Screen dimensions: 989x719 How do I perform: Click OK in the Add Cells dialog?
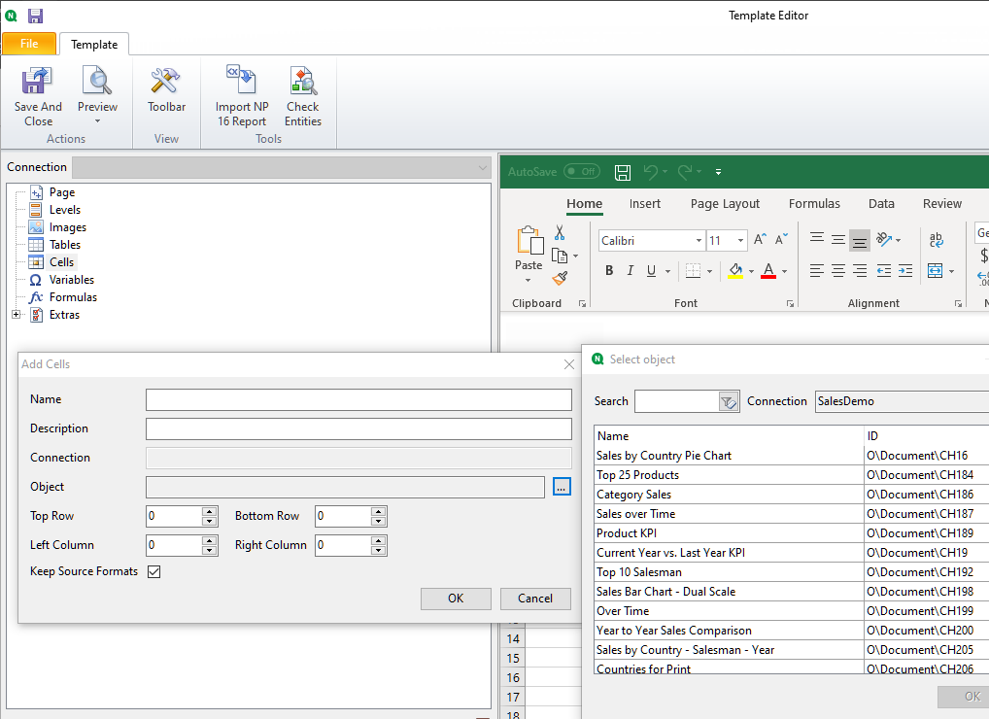pyautogui.click(x=456, y=599)
